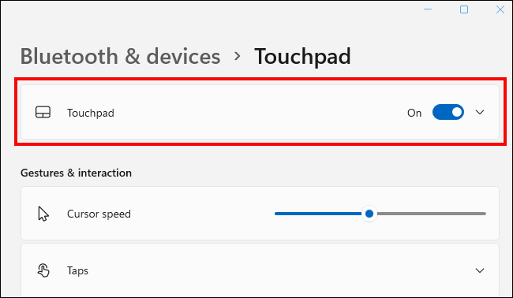
Task: Click the mouse pointer icon beside Cursor speed
Action: (43, 214)
